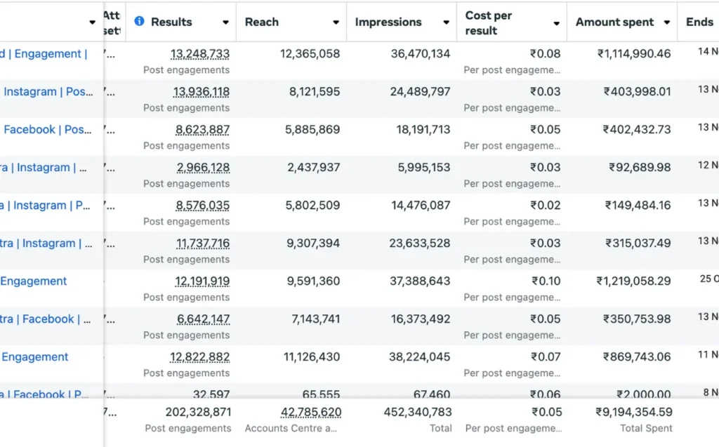719x447 pixels.
Task: Open the 'Instagram | Pos...' campaign link
Action: 48,92
